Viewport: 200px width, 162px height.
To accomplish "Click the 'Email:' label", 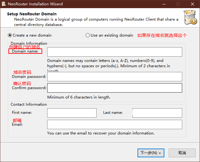I will (x=17, y=124).
